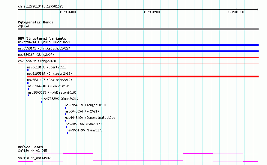Click the 2q14.3 band label
Screen dimensions: 267x165
23,26
